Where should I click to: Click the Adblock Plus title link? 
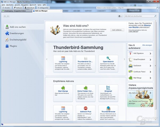[x=86, y=112]
